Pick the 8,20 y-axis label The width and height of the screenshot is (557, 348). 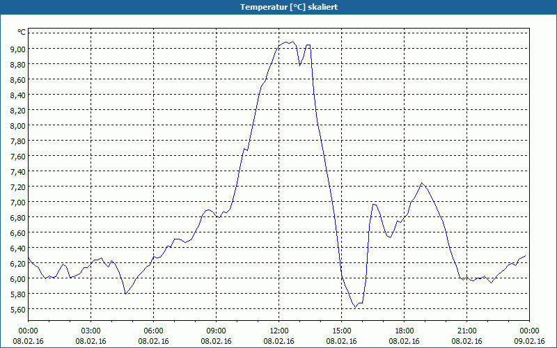(18, 111)
